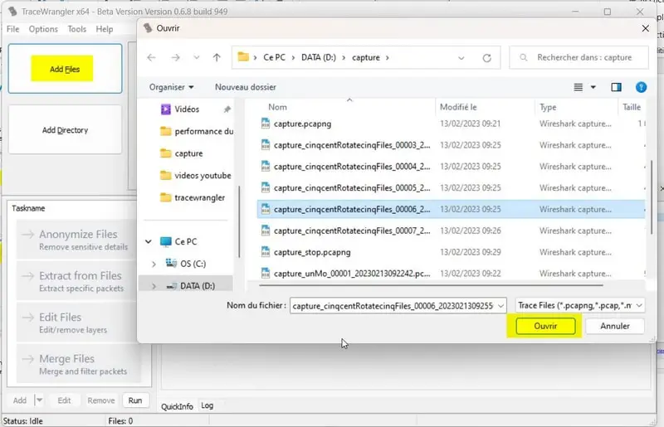Image resolution: width=664 pixels, height=427 pixels.
Task: Click 'DATA (D:)' in the address breadcrumb
Action: pos(319,57)
